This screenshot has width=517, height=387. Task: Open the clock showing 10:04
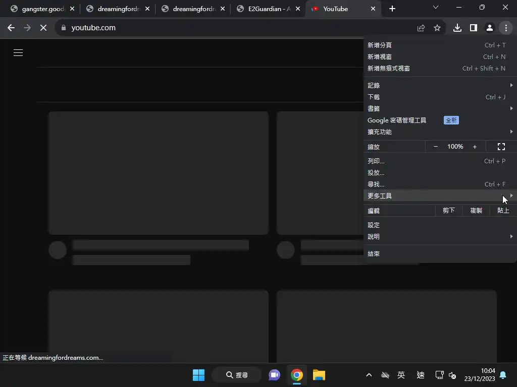[x=480, y=375]
